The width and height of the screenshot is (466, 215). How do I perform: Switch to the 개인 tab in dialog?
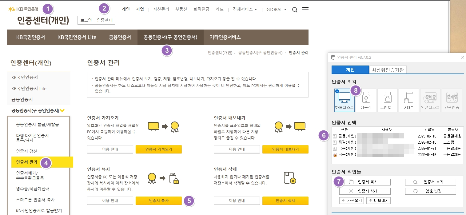350,70
